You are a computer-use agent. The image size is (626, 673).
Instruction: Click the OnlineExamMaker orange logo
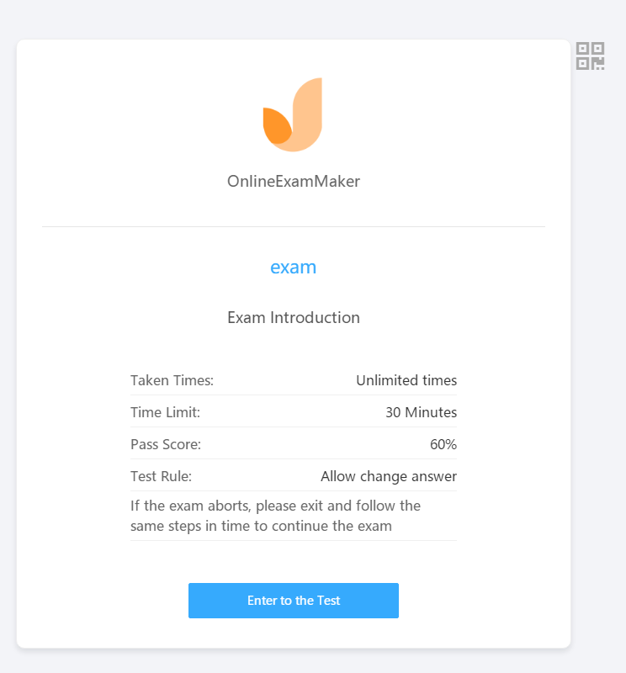[x=293, y=114]
